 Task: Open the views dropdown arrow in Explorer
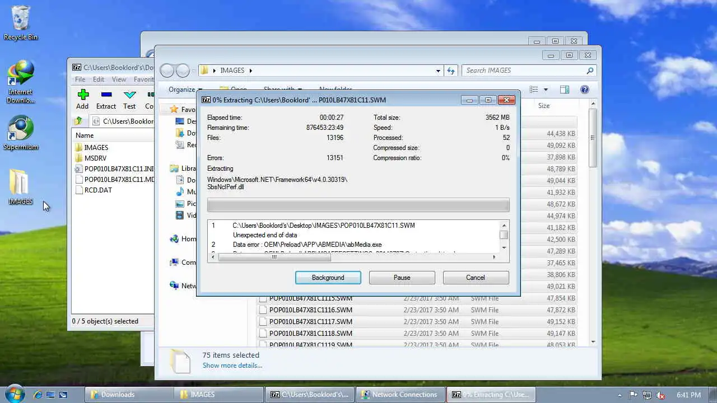546,90
